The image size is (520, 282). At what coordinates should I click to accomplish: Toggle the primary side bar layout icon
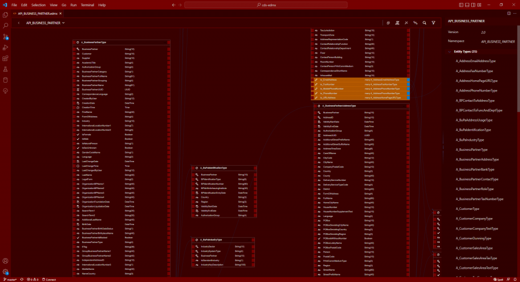461,5
